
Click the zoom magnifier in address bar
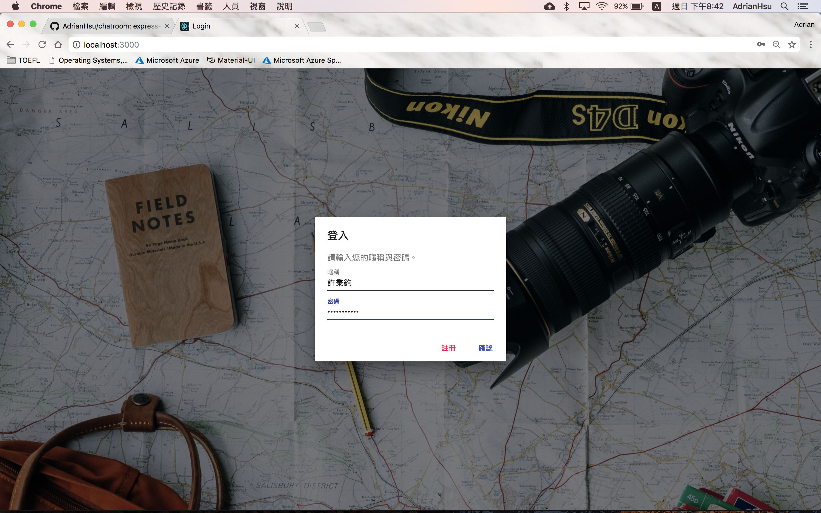click(776, 44)
